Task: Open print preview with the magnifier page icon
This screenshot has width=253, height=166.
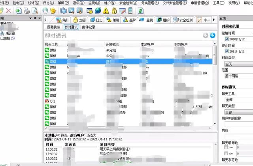Action: click(35, 11)
